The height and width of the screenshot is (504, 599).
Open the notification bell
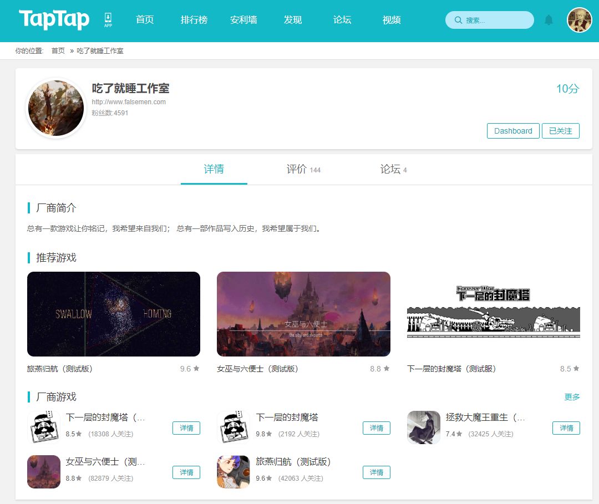point(549,20)
